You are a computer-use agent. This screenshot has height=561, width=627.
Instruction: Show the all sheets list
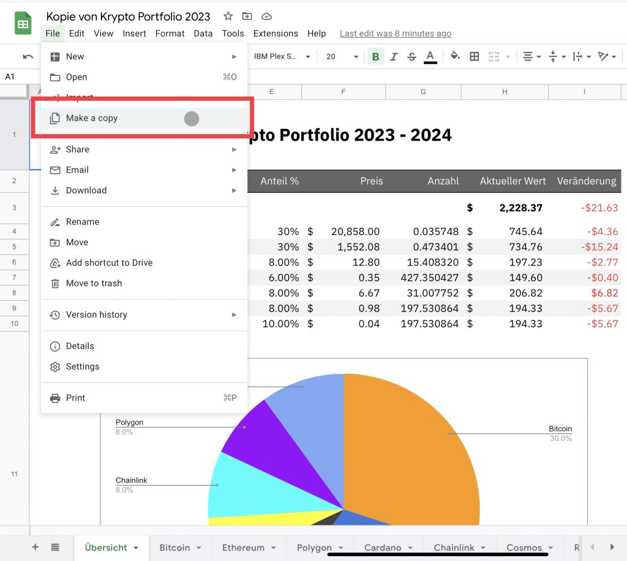[x=55, y=547]
